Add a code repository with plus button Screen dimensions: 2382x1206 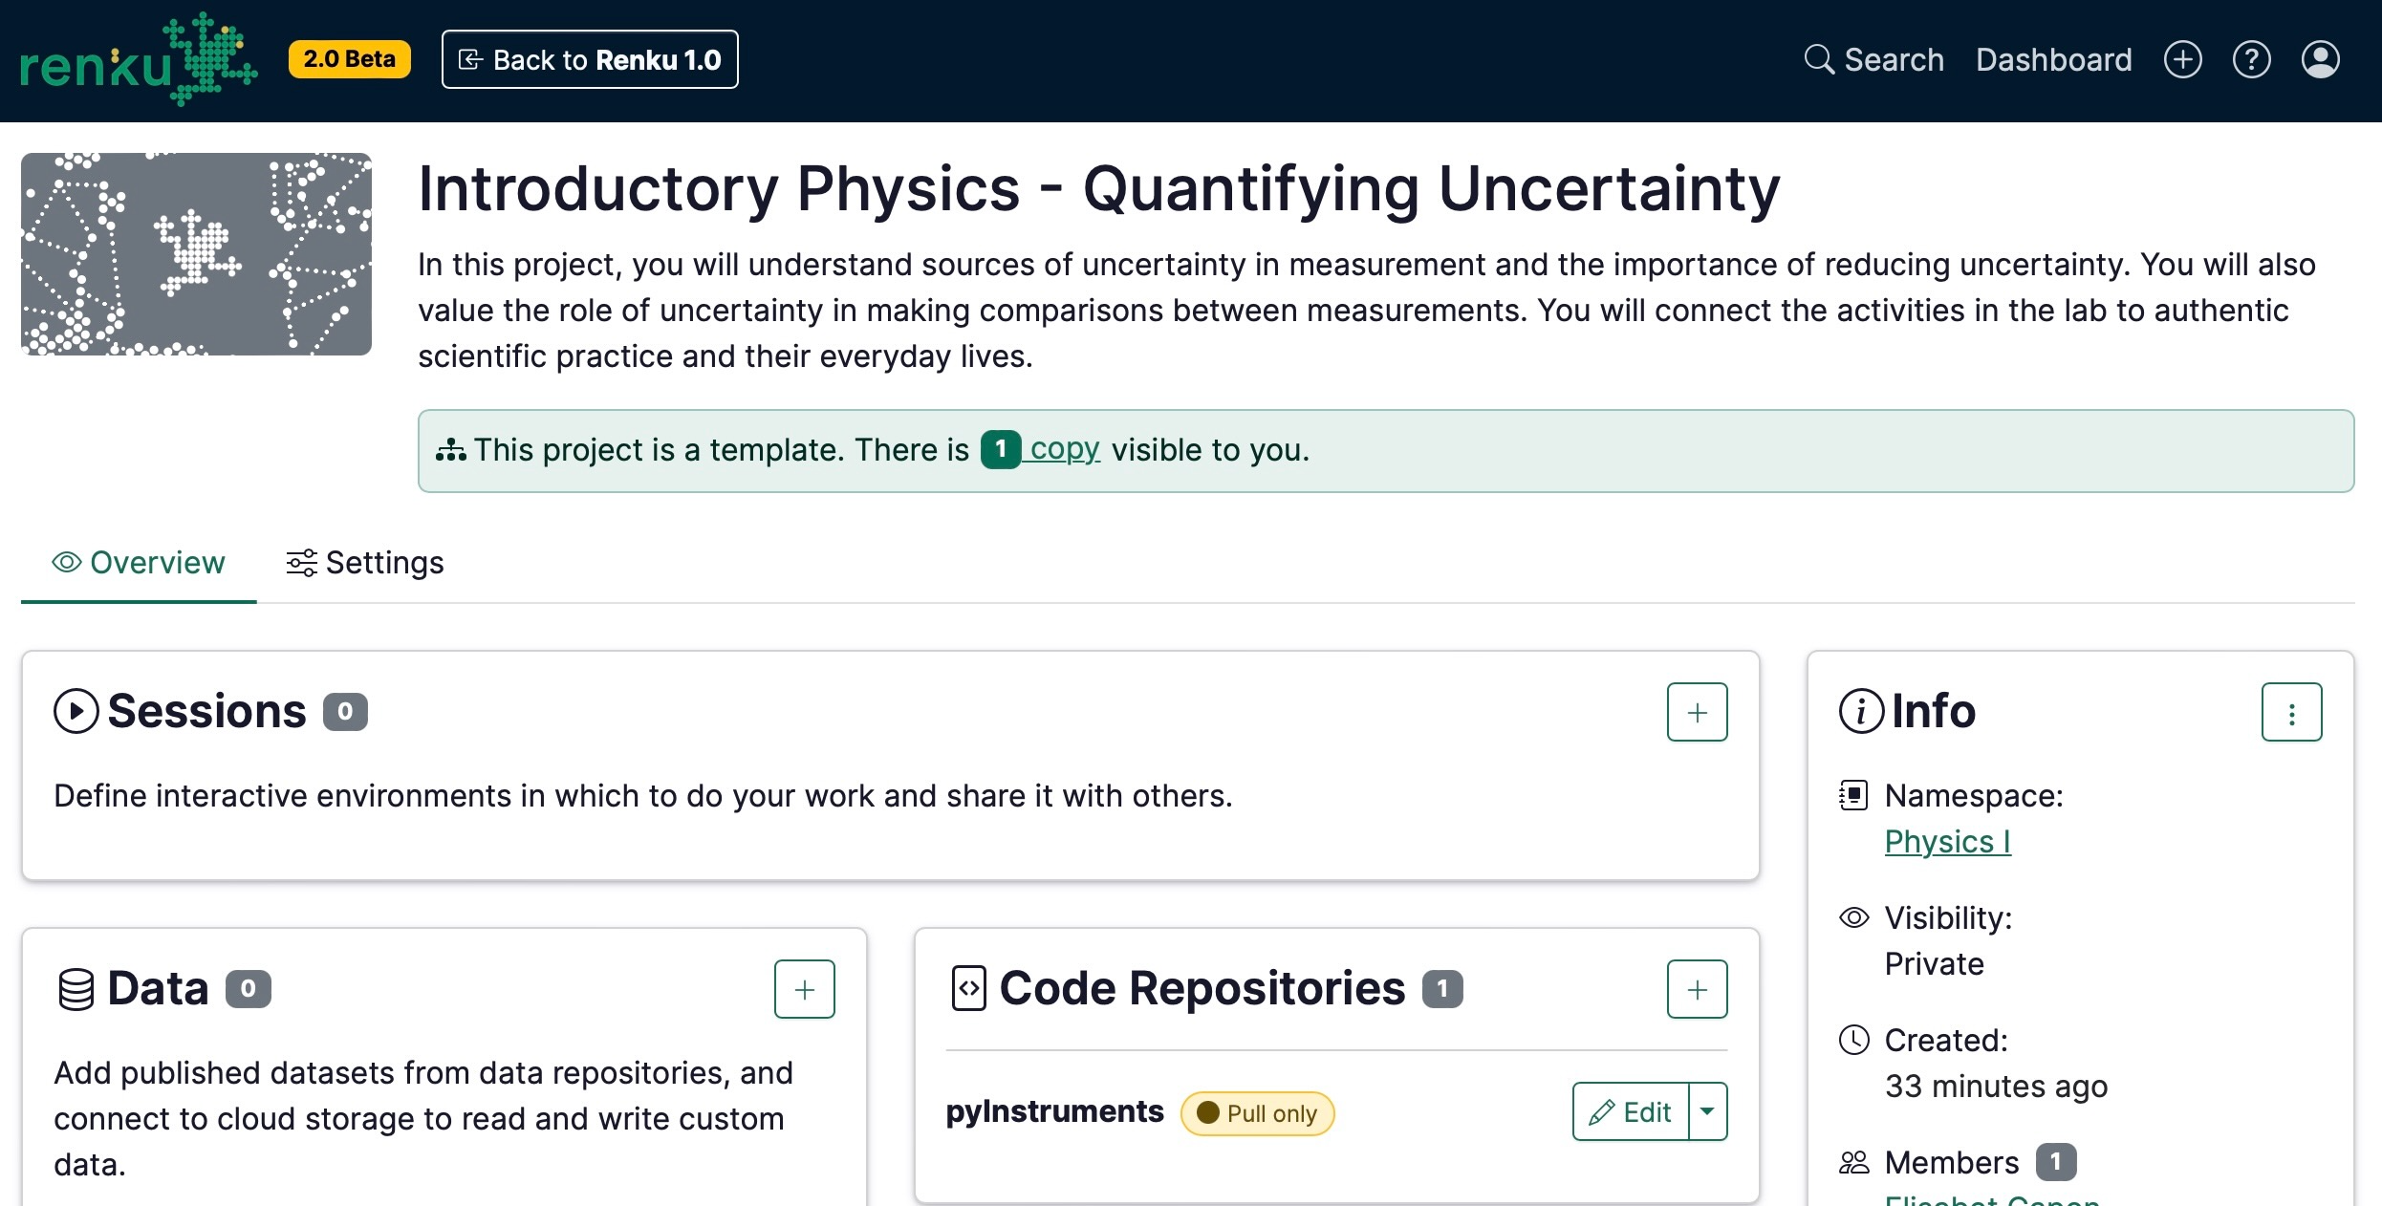click(1698, 989)
